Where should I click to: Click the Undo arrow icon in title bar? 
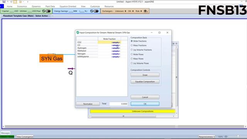point(8,2)
